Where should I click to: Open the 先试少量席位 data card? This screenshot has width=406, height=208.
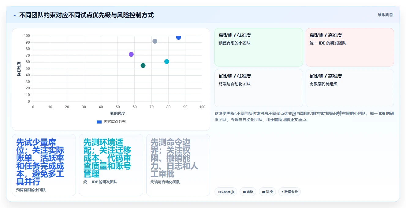[44, 165]
